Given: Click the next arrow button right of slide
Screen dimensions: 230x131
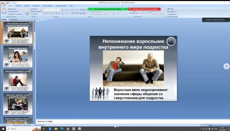Looking at the screenshot, I should coord(226,66).
